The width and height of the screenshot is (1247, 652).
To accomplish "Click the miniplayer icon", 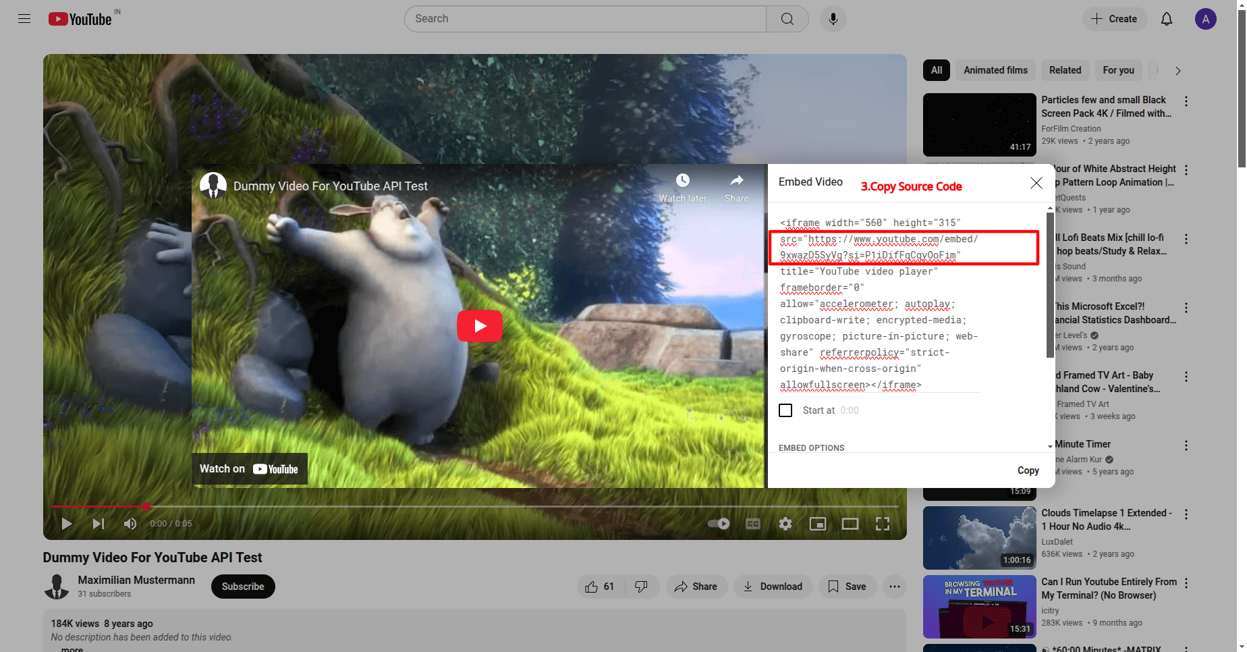I will (817, 524).
